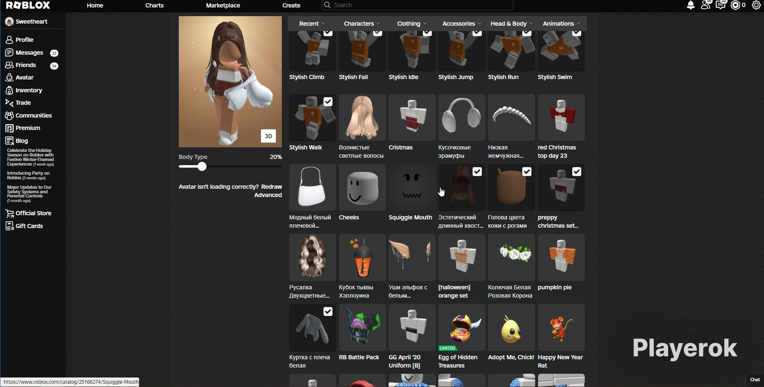Open Marketplace in the top navigation

coord(223,5)
